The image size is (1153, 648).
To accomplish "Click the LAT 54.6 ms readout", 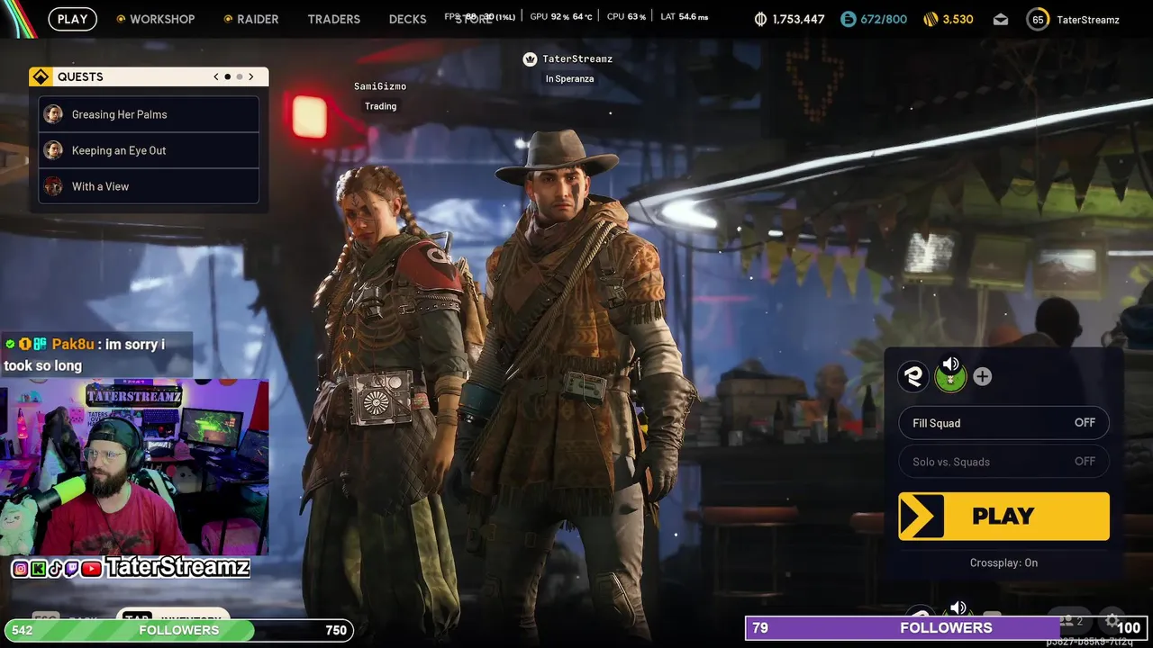I will 684,16.
